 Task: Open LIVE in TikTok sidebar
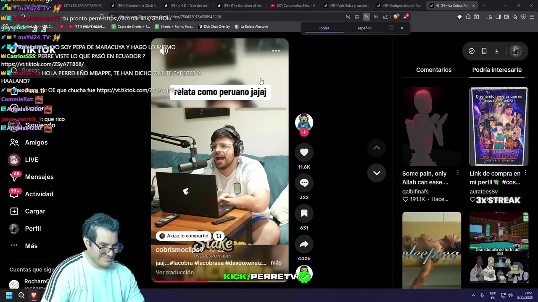[24, 160]
